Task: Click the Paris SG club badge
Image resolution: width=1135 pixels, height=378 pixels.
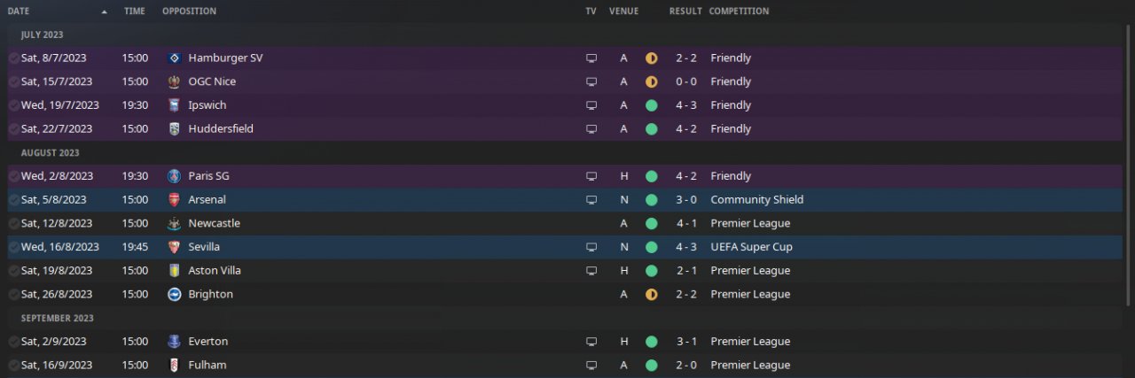Action: (x=174, y=176)
